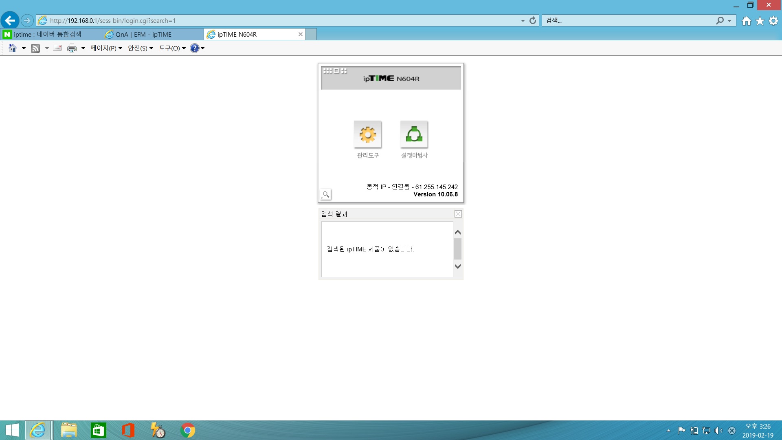
Task: Click the Print icon
Action: click(72, 48)
